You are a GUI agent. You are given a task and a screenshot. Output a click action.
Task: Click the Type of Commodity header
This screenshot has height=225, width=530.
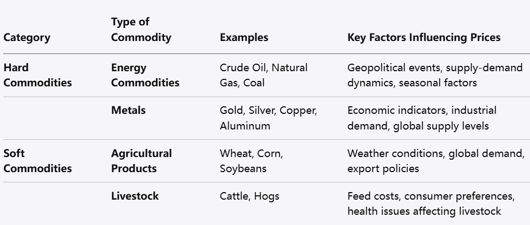click(141, 30)
